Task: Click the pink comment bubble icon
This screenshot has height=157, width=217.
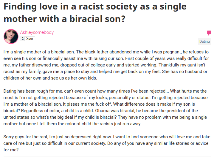Action: pyautogui.click(x=209, y=33)
